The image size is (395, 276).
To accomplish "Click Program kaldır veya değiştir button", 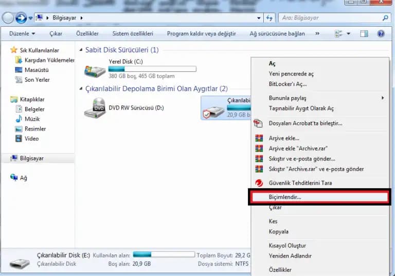I will pyautogui.click(x=201, y=33).
